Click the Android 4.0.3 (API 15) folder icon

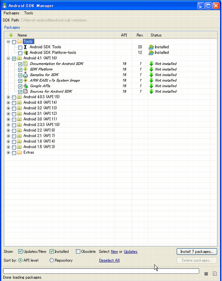pyautogui.click(x=19, y=97)
